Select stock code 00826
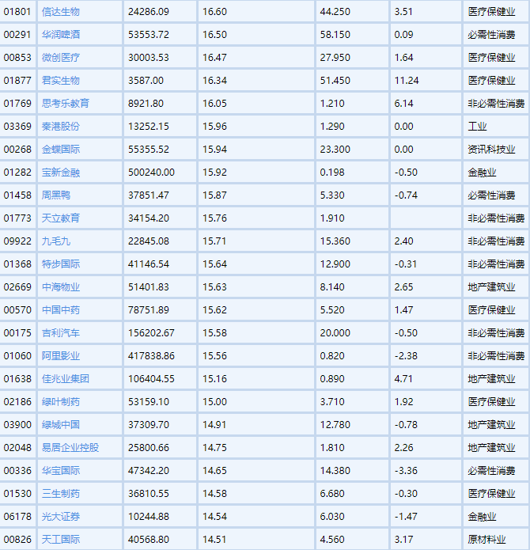 coord(17,540)
